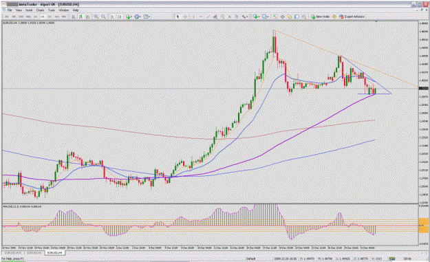Click the connection status bars icon
This screenshot has height=262, width=430.
[392, 259]
